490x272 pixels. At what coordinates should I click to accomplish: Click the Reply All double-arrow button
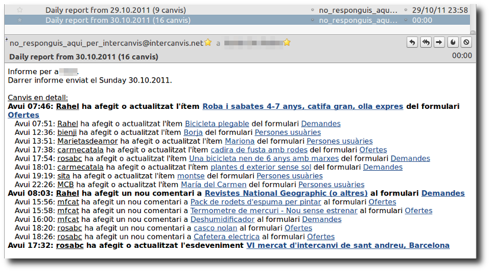point(425,42)
